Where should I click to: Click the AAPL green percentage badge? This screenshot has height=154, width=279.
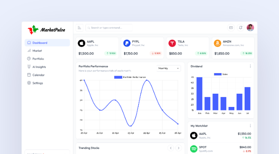coord(110,53)
